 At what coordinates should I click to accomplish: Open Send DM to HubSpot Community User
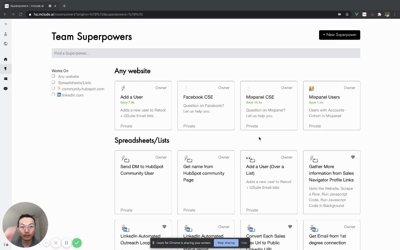click(142, 170)
